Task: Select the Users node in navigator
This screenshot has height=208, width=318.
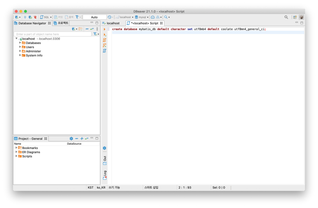Action: point(30,47)
